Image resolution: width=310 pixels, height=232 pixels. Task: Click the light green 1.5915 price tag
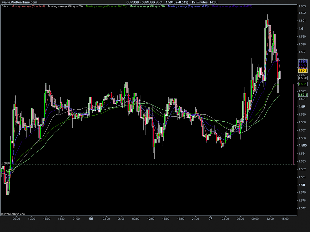pos(303,95)
